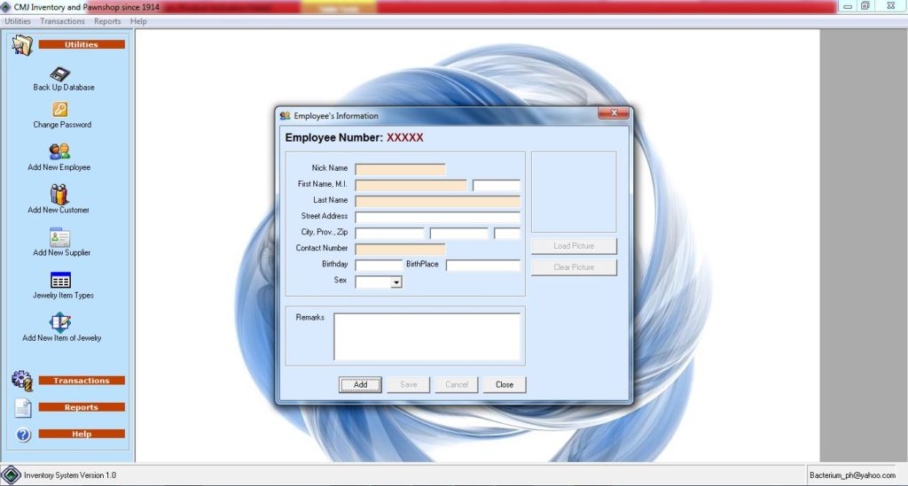908x486 pixels.
Task: Open Add New Customer icon
Action: coord(59,194)
